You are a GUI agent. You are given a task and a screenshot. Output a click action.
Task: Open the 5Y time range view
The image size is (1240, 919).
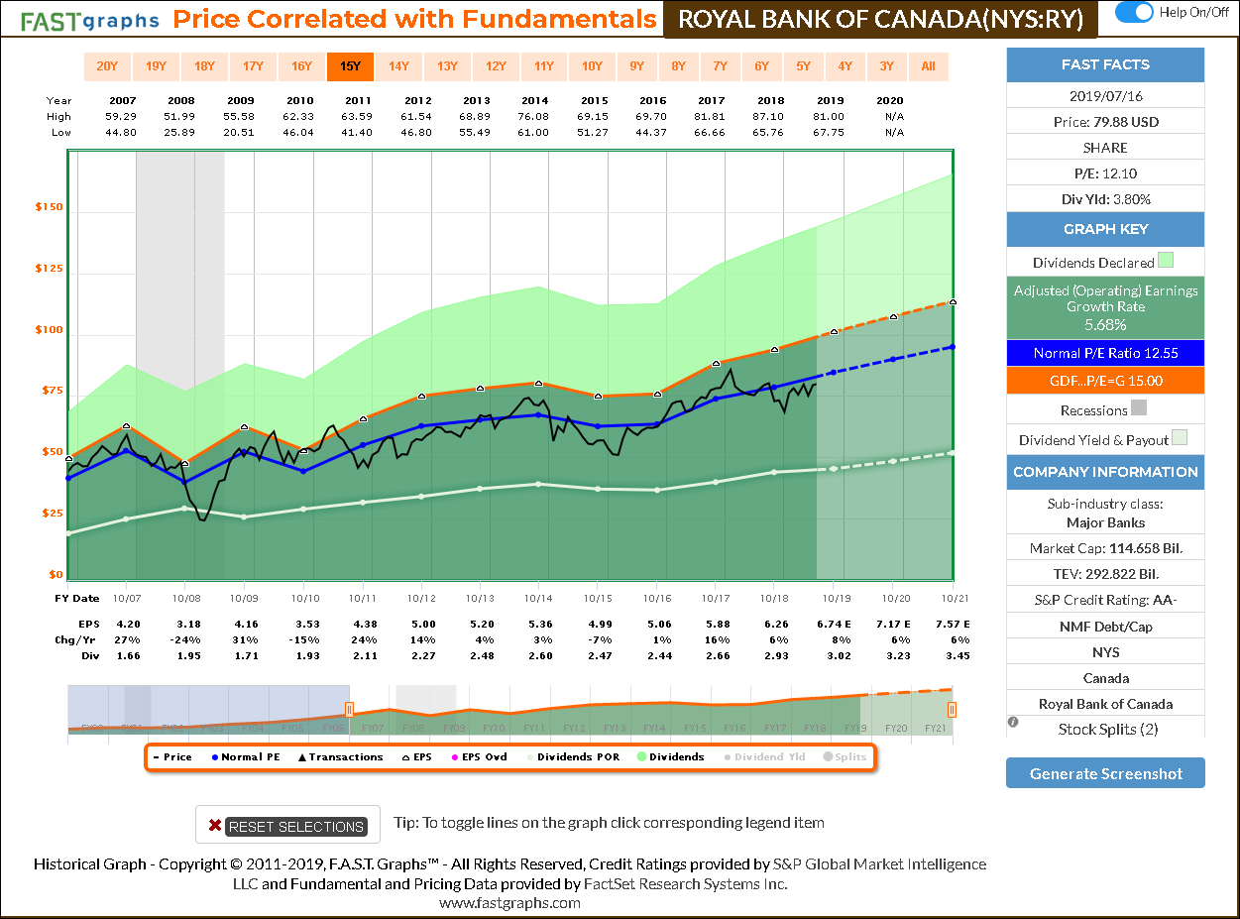[803, 66]
